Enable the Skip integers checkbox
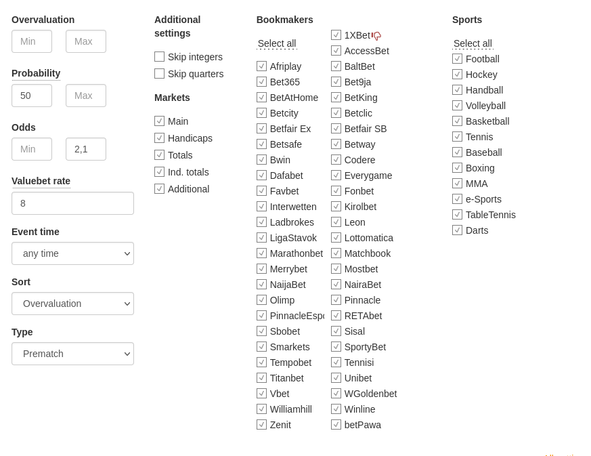 (160, 57)
